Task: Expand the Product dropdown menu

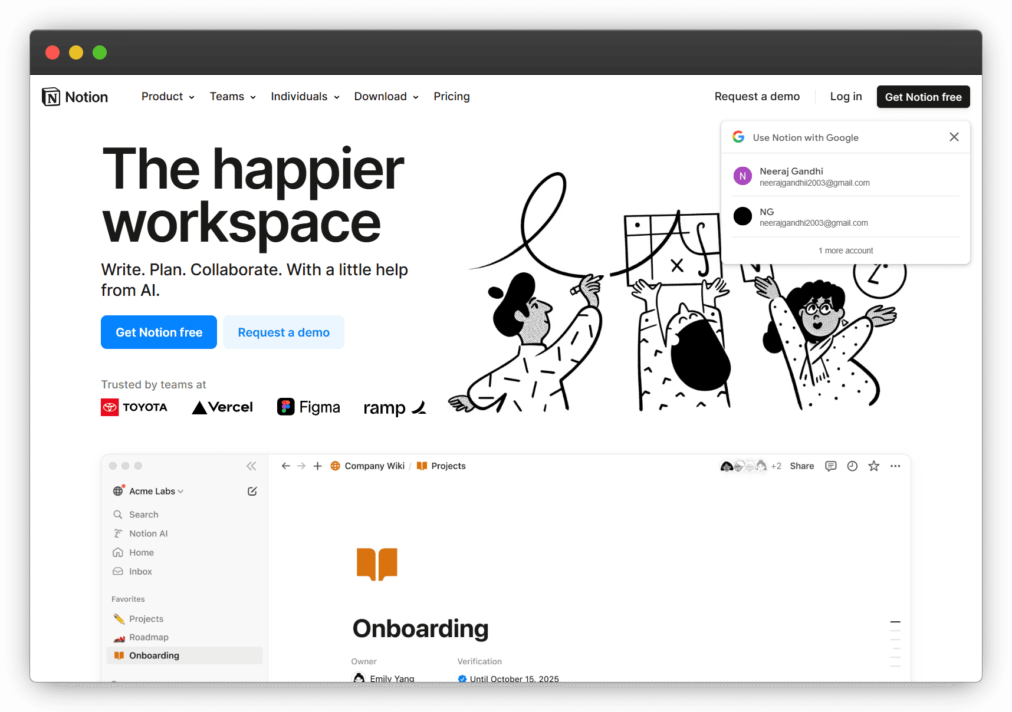Action: click(168, 97)
